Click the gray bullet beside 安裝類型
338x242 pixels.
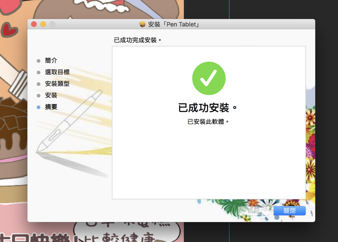pos(39,84)
